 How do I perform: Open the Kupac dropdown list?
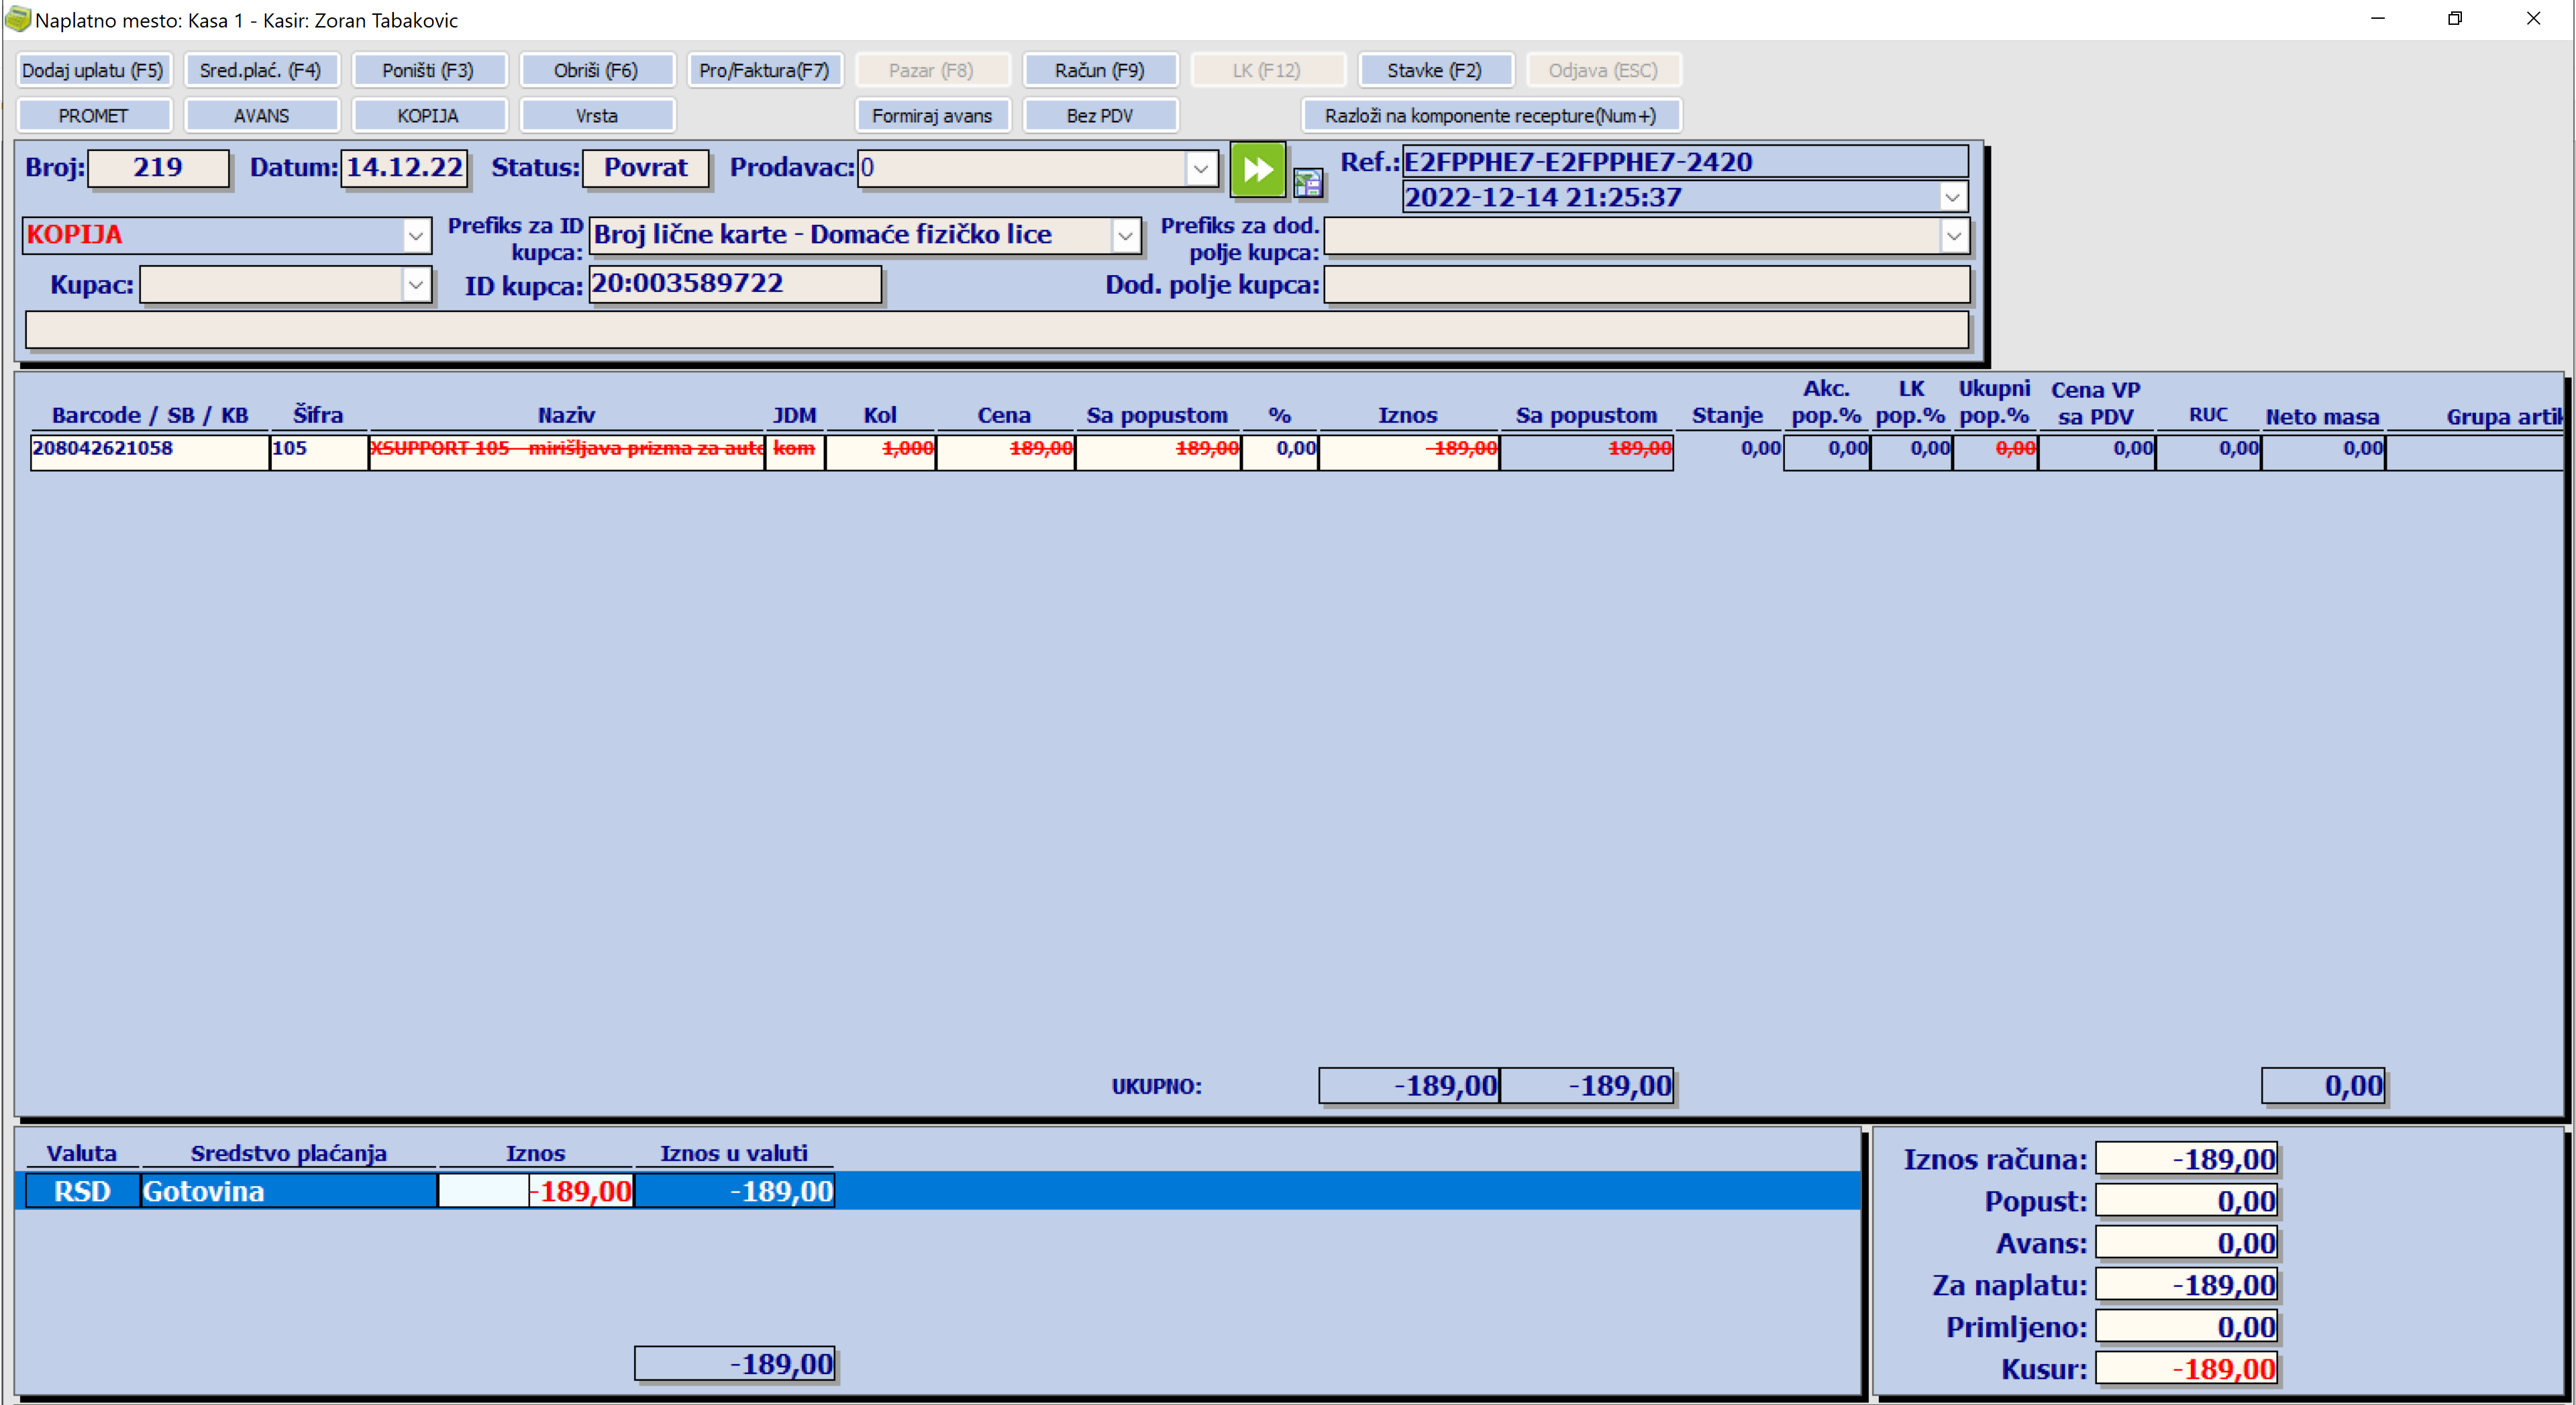click(416, 285)
